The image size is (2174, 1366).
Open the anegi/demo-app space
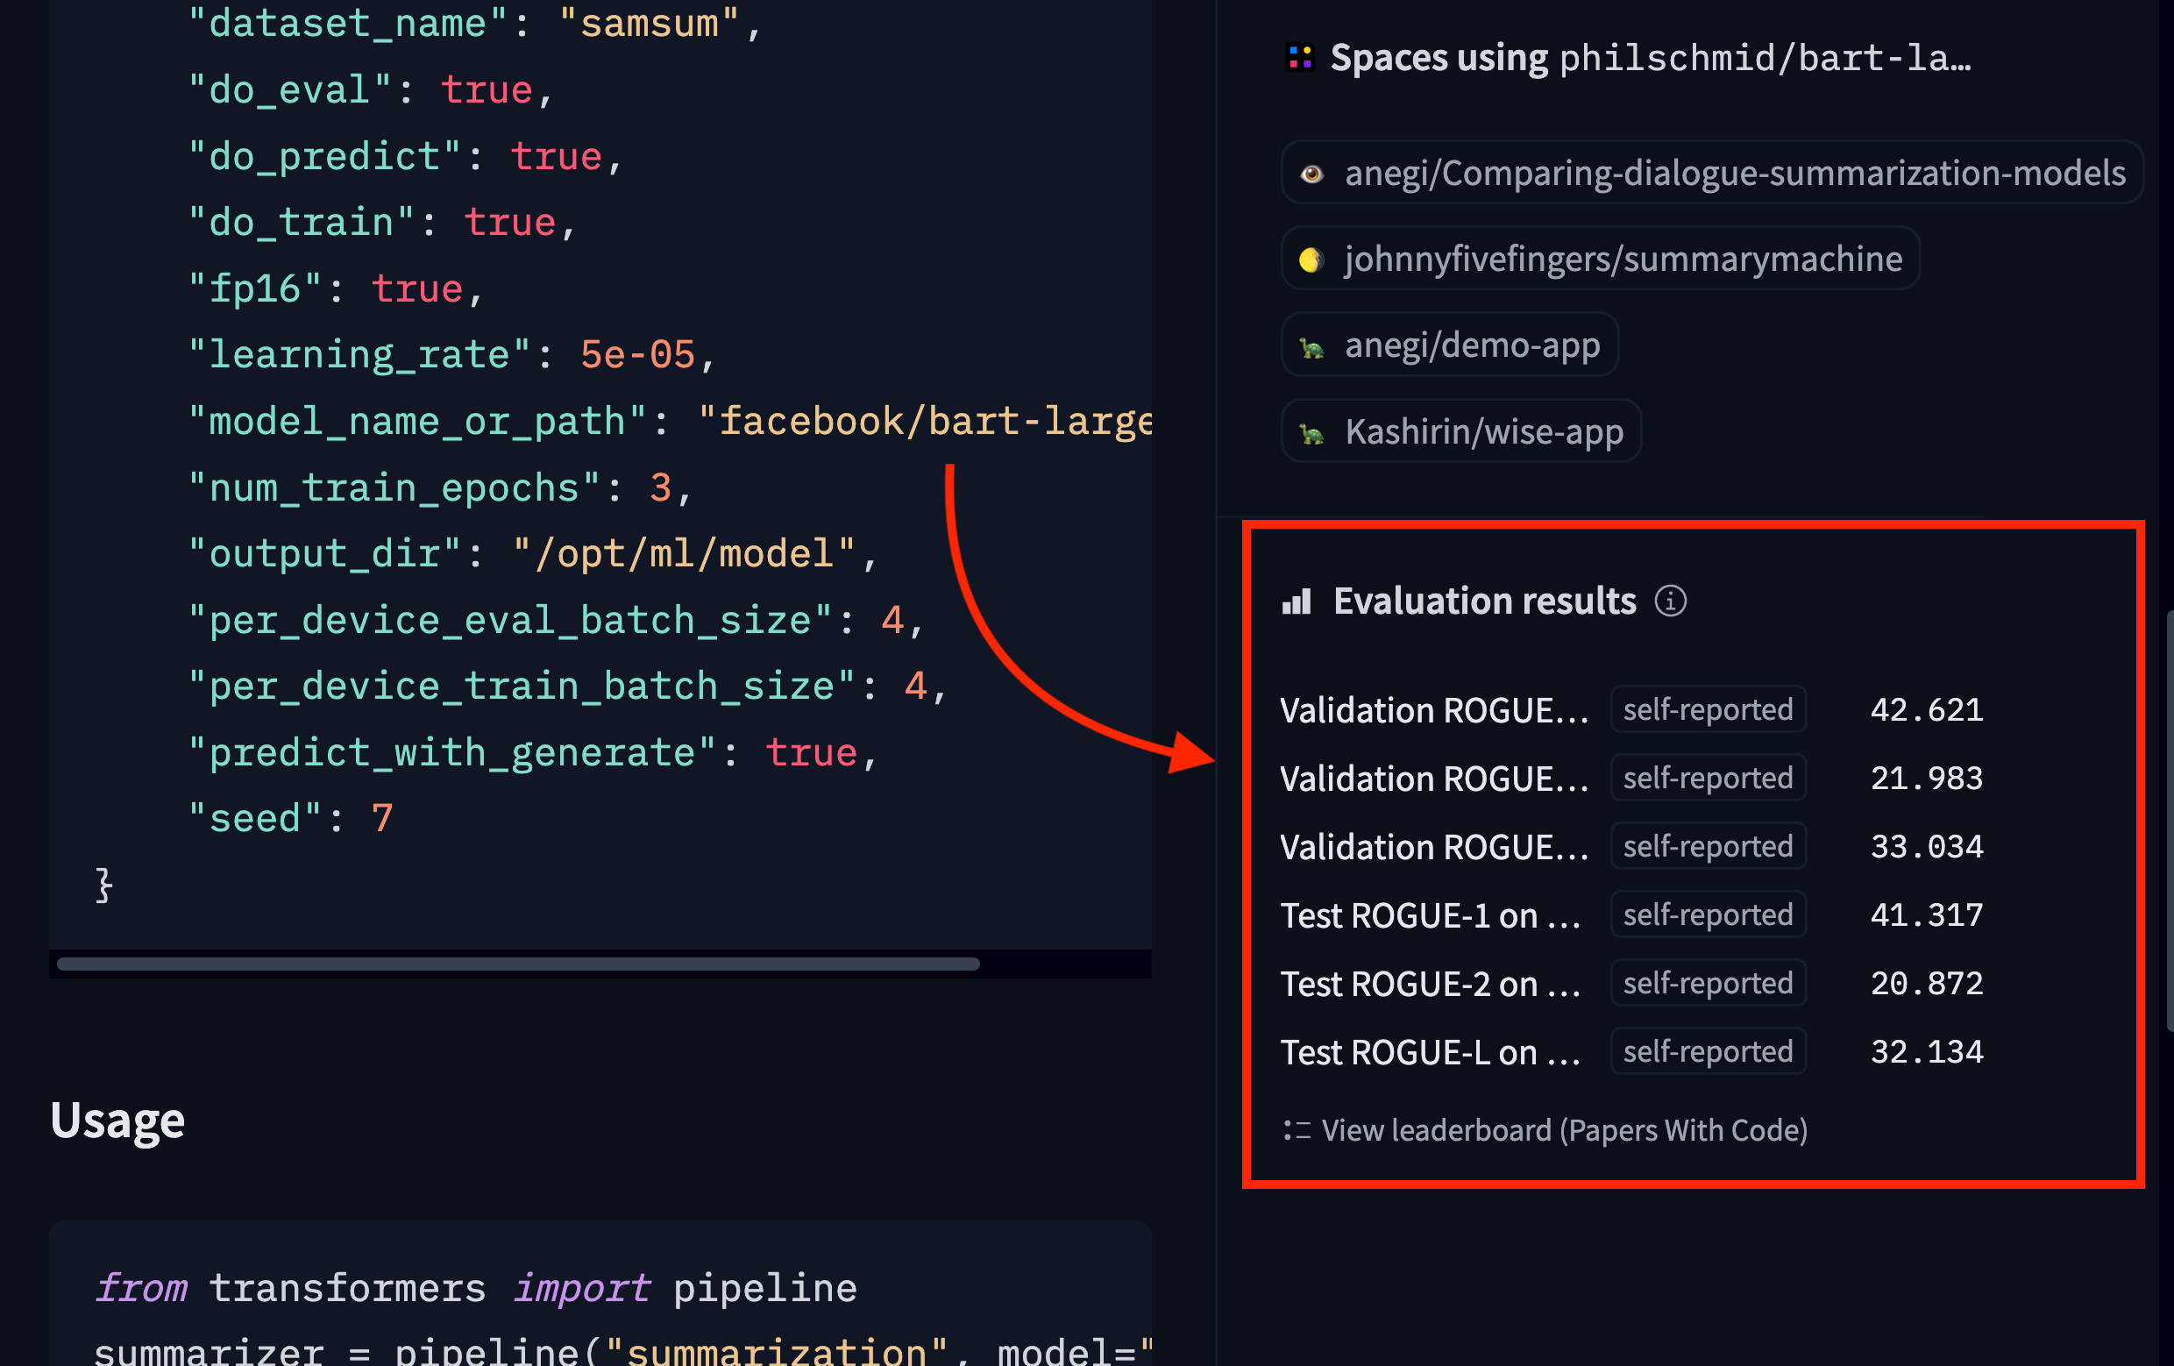pos(1472,345)
